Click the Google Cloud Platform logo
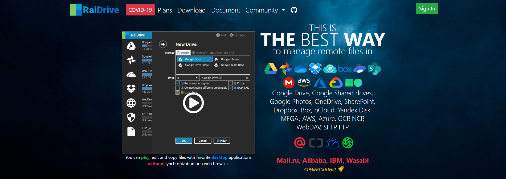 [336, 83]
